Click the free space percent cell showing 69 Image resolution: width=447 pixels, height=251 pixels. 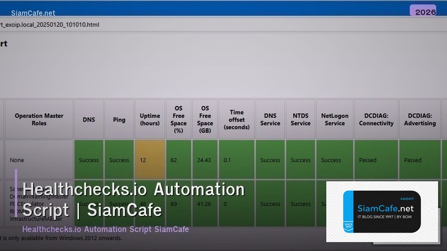coord(179,204)
